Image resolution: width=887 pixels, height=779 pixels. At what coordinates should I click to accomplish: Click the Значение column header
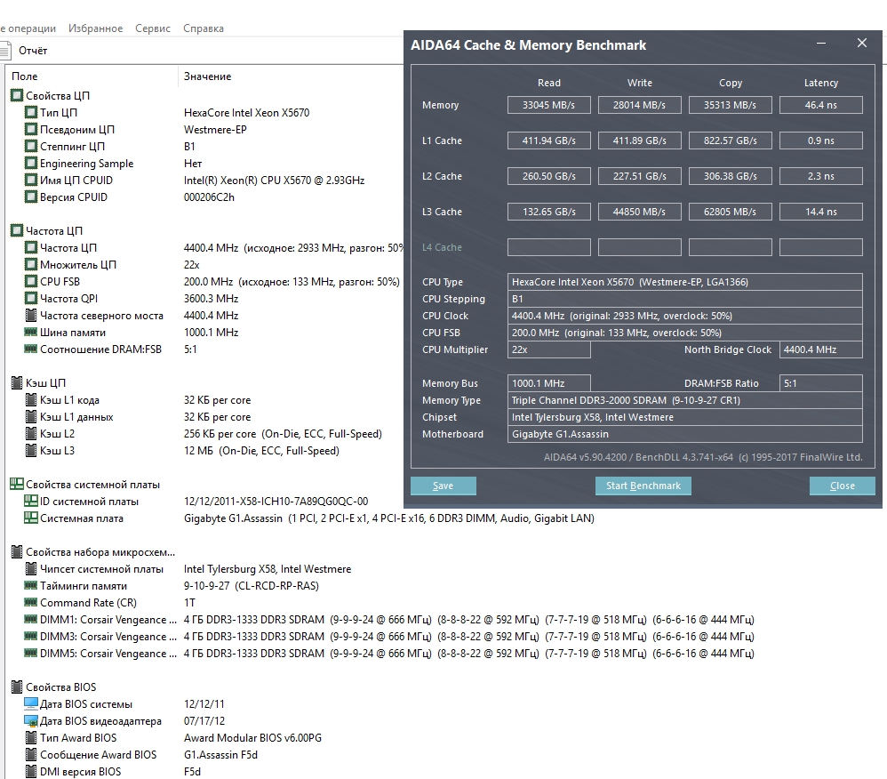[208, 76]
